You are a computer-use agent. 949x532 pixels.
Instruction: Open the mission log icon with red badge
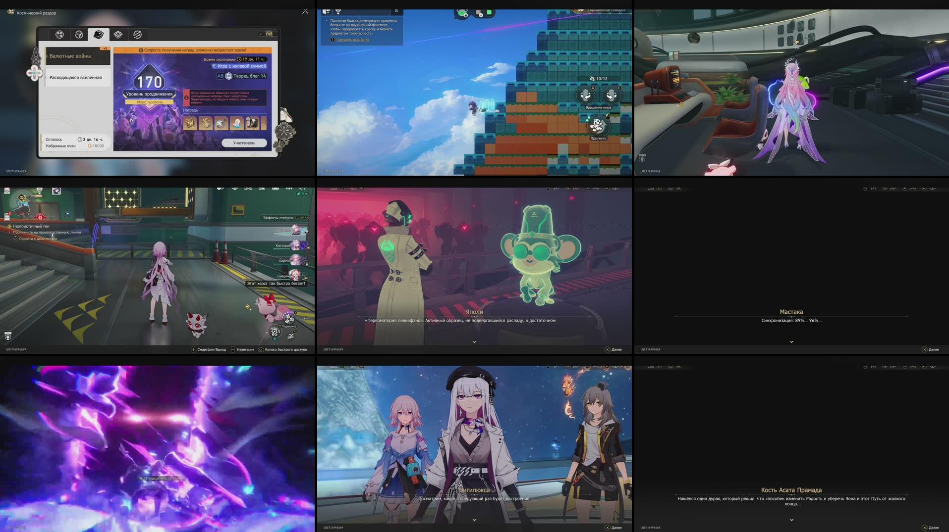tap(7, 217)
